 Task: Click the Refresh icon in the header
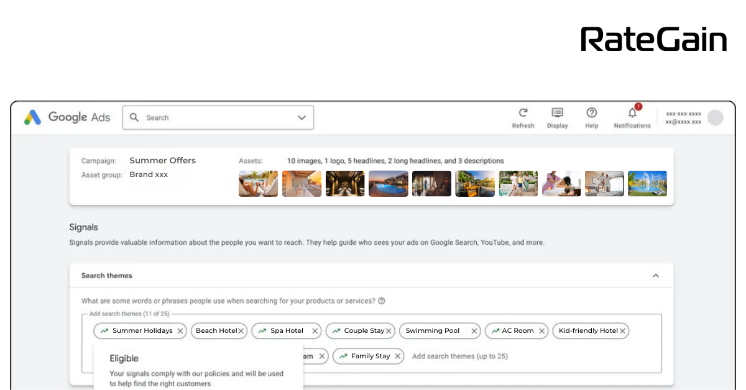(523, 113)
